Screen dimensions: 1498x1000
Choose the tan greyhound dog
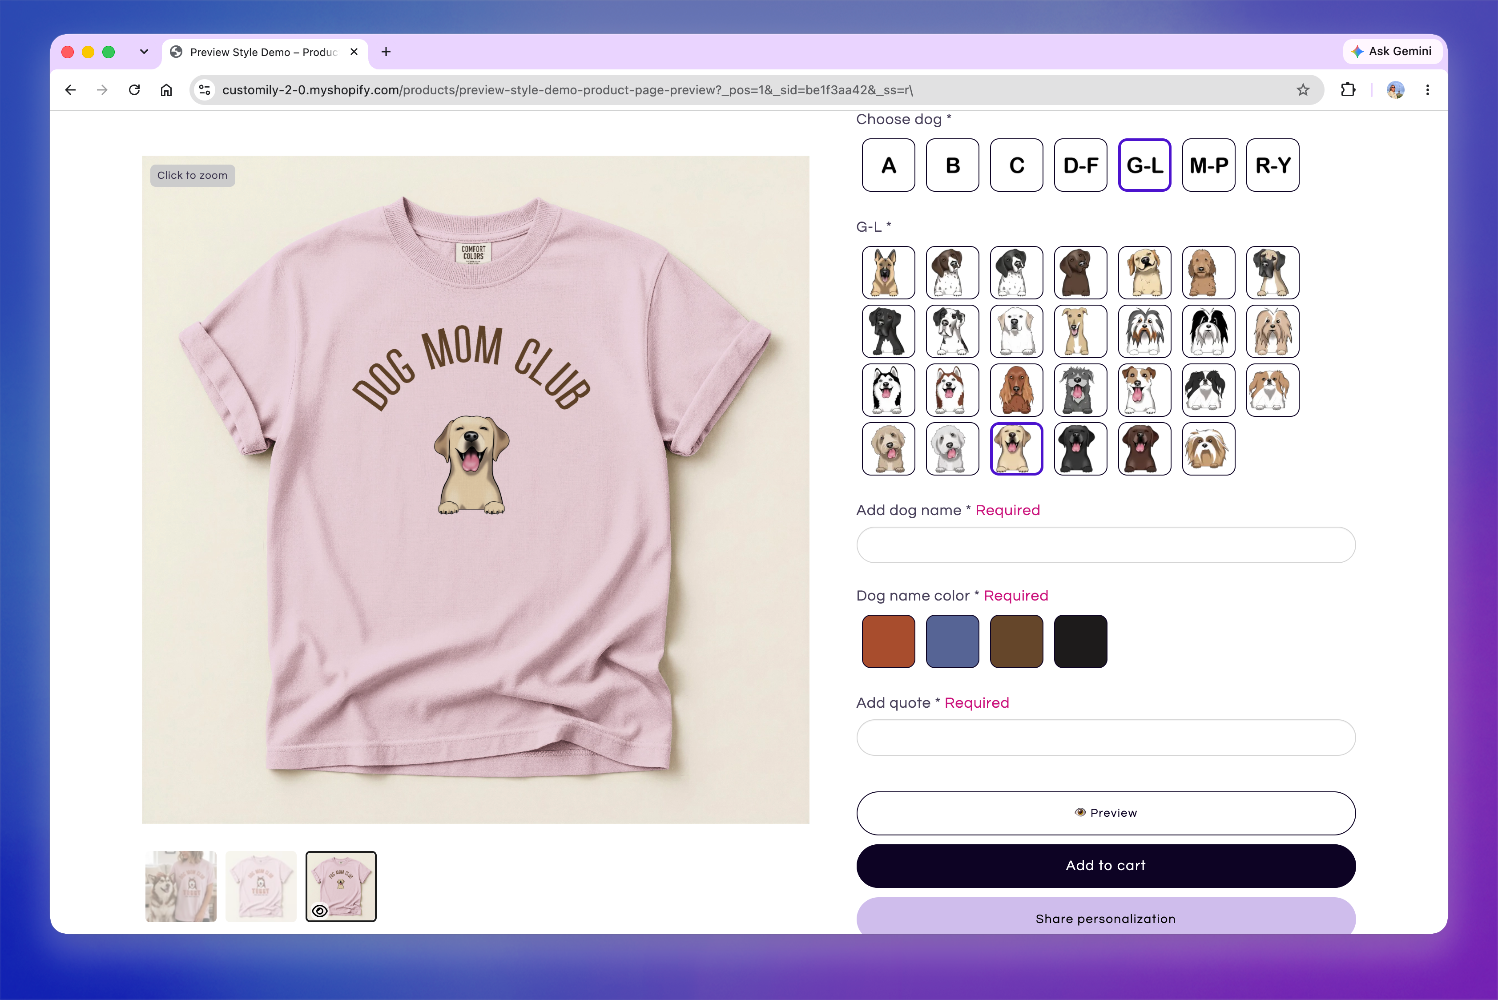click(x=1080, y=332)
